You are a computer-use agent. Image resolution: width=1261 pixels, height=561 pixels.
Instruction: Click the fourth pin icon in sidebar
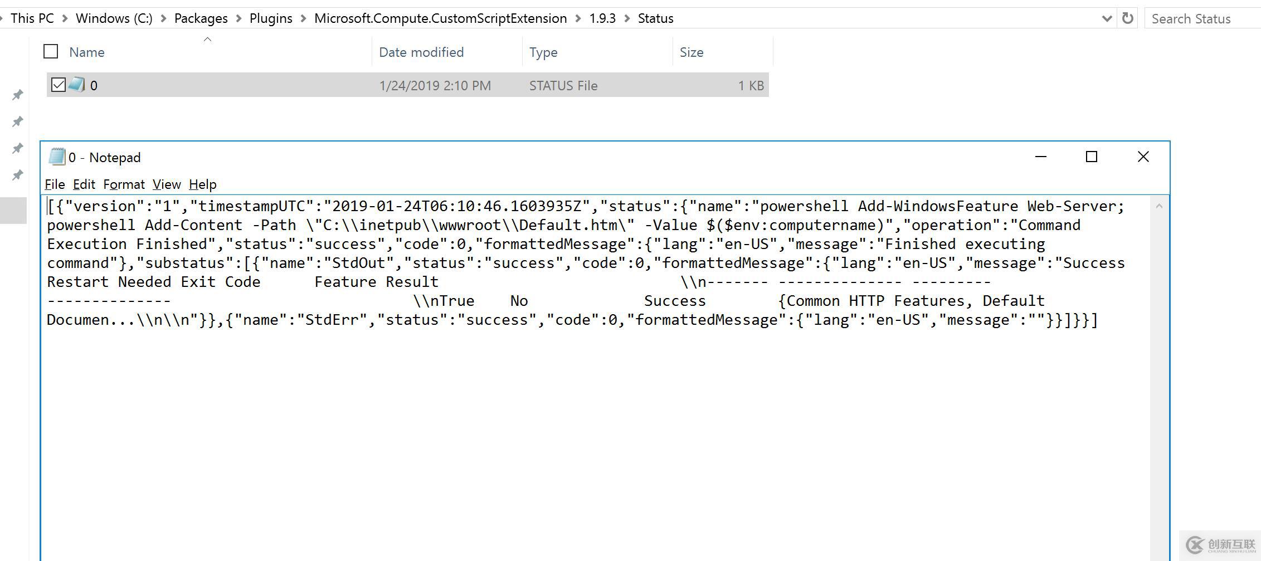pos(18,175)
